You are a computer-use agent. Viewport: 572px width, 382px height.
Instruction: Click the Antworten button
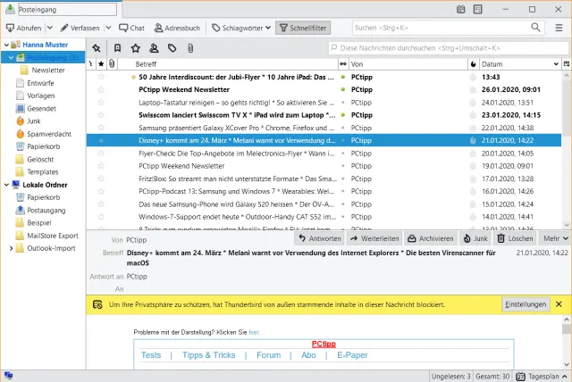click(319, 238)
